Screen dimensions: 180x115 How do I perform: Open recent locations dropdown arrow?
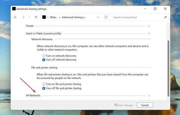click(x=29, y=17)
